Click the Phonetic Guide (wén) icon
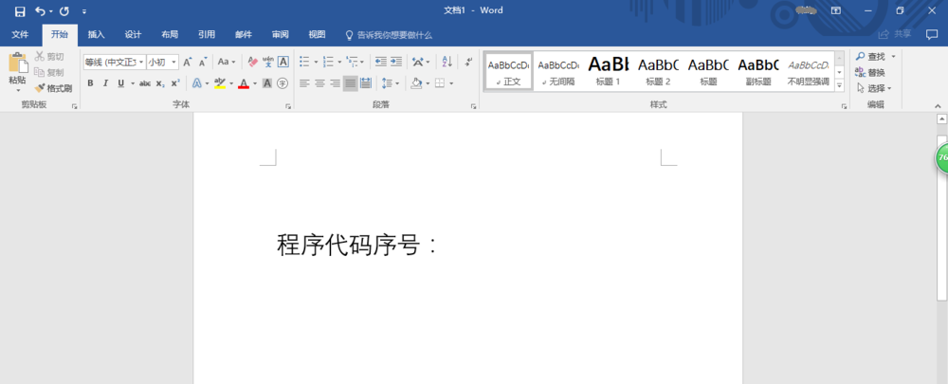 (x=268, y=62)
